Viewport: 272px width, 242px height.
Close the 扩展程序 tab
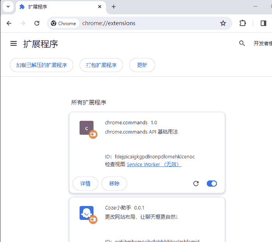pyautogui.click(x=100, y=7)
